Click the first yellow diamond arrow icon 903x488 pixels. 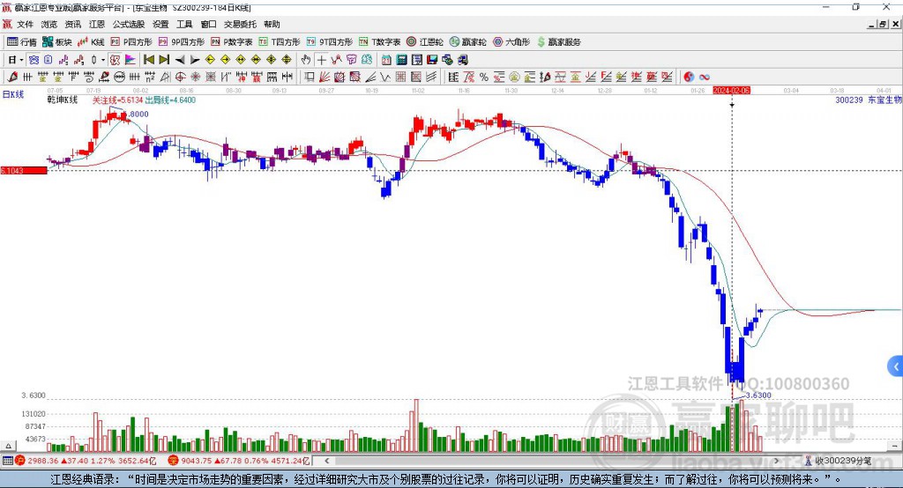(x=210, y=60)
